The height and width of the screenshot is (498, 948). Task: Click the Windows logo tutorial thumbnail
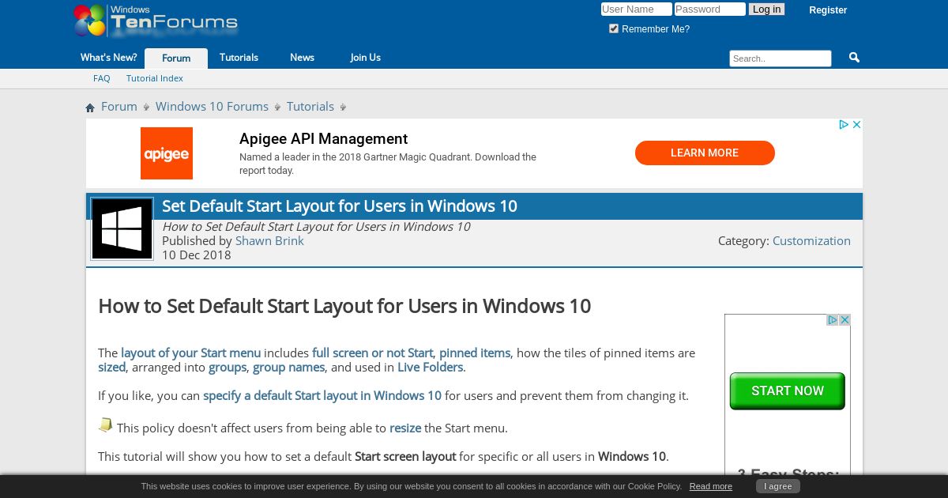click(x=122, y=228)
